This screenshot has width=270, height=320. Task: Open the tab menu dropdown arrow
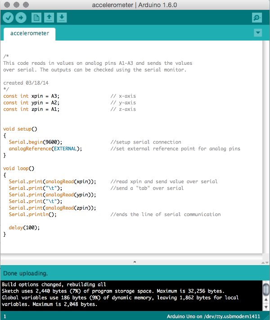click(x=258, y=33)
